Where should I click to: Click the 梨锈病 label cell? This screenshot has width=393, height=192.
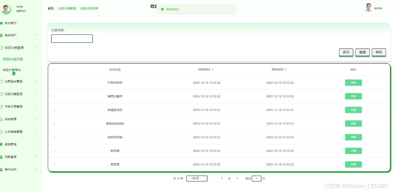tap(115, 151)
